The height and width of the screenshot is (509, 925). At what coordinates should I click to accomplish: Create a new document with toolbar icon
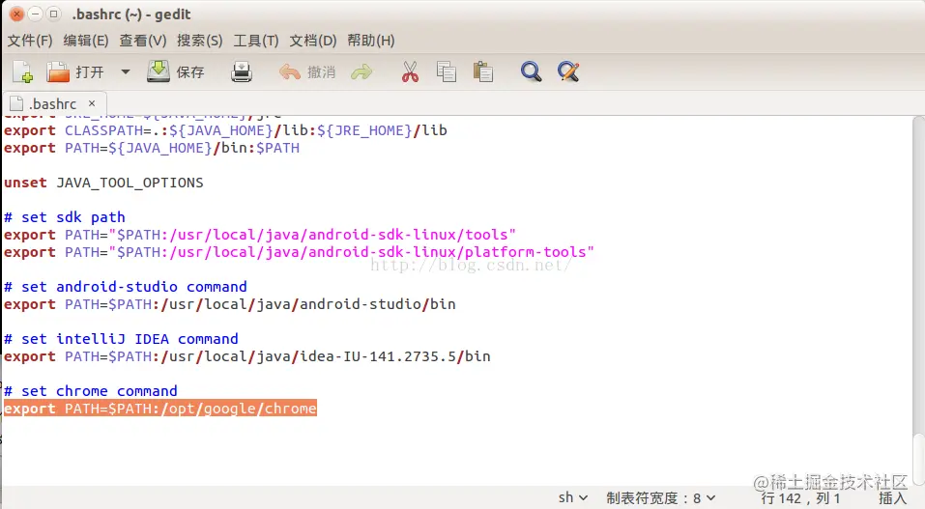pyautogui.click(x=22, y=72)
